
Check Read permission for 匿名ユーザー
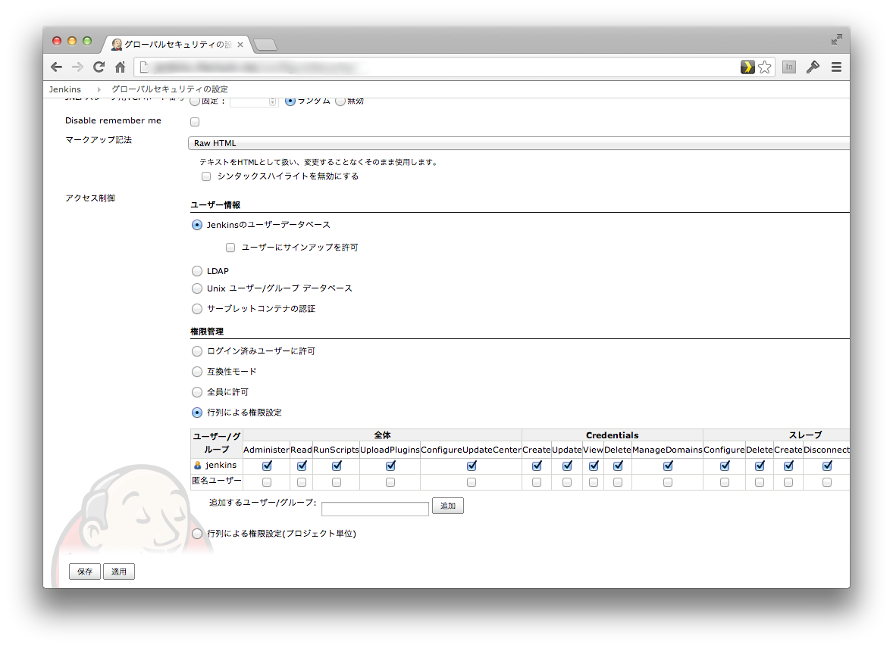pos(302,482)
